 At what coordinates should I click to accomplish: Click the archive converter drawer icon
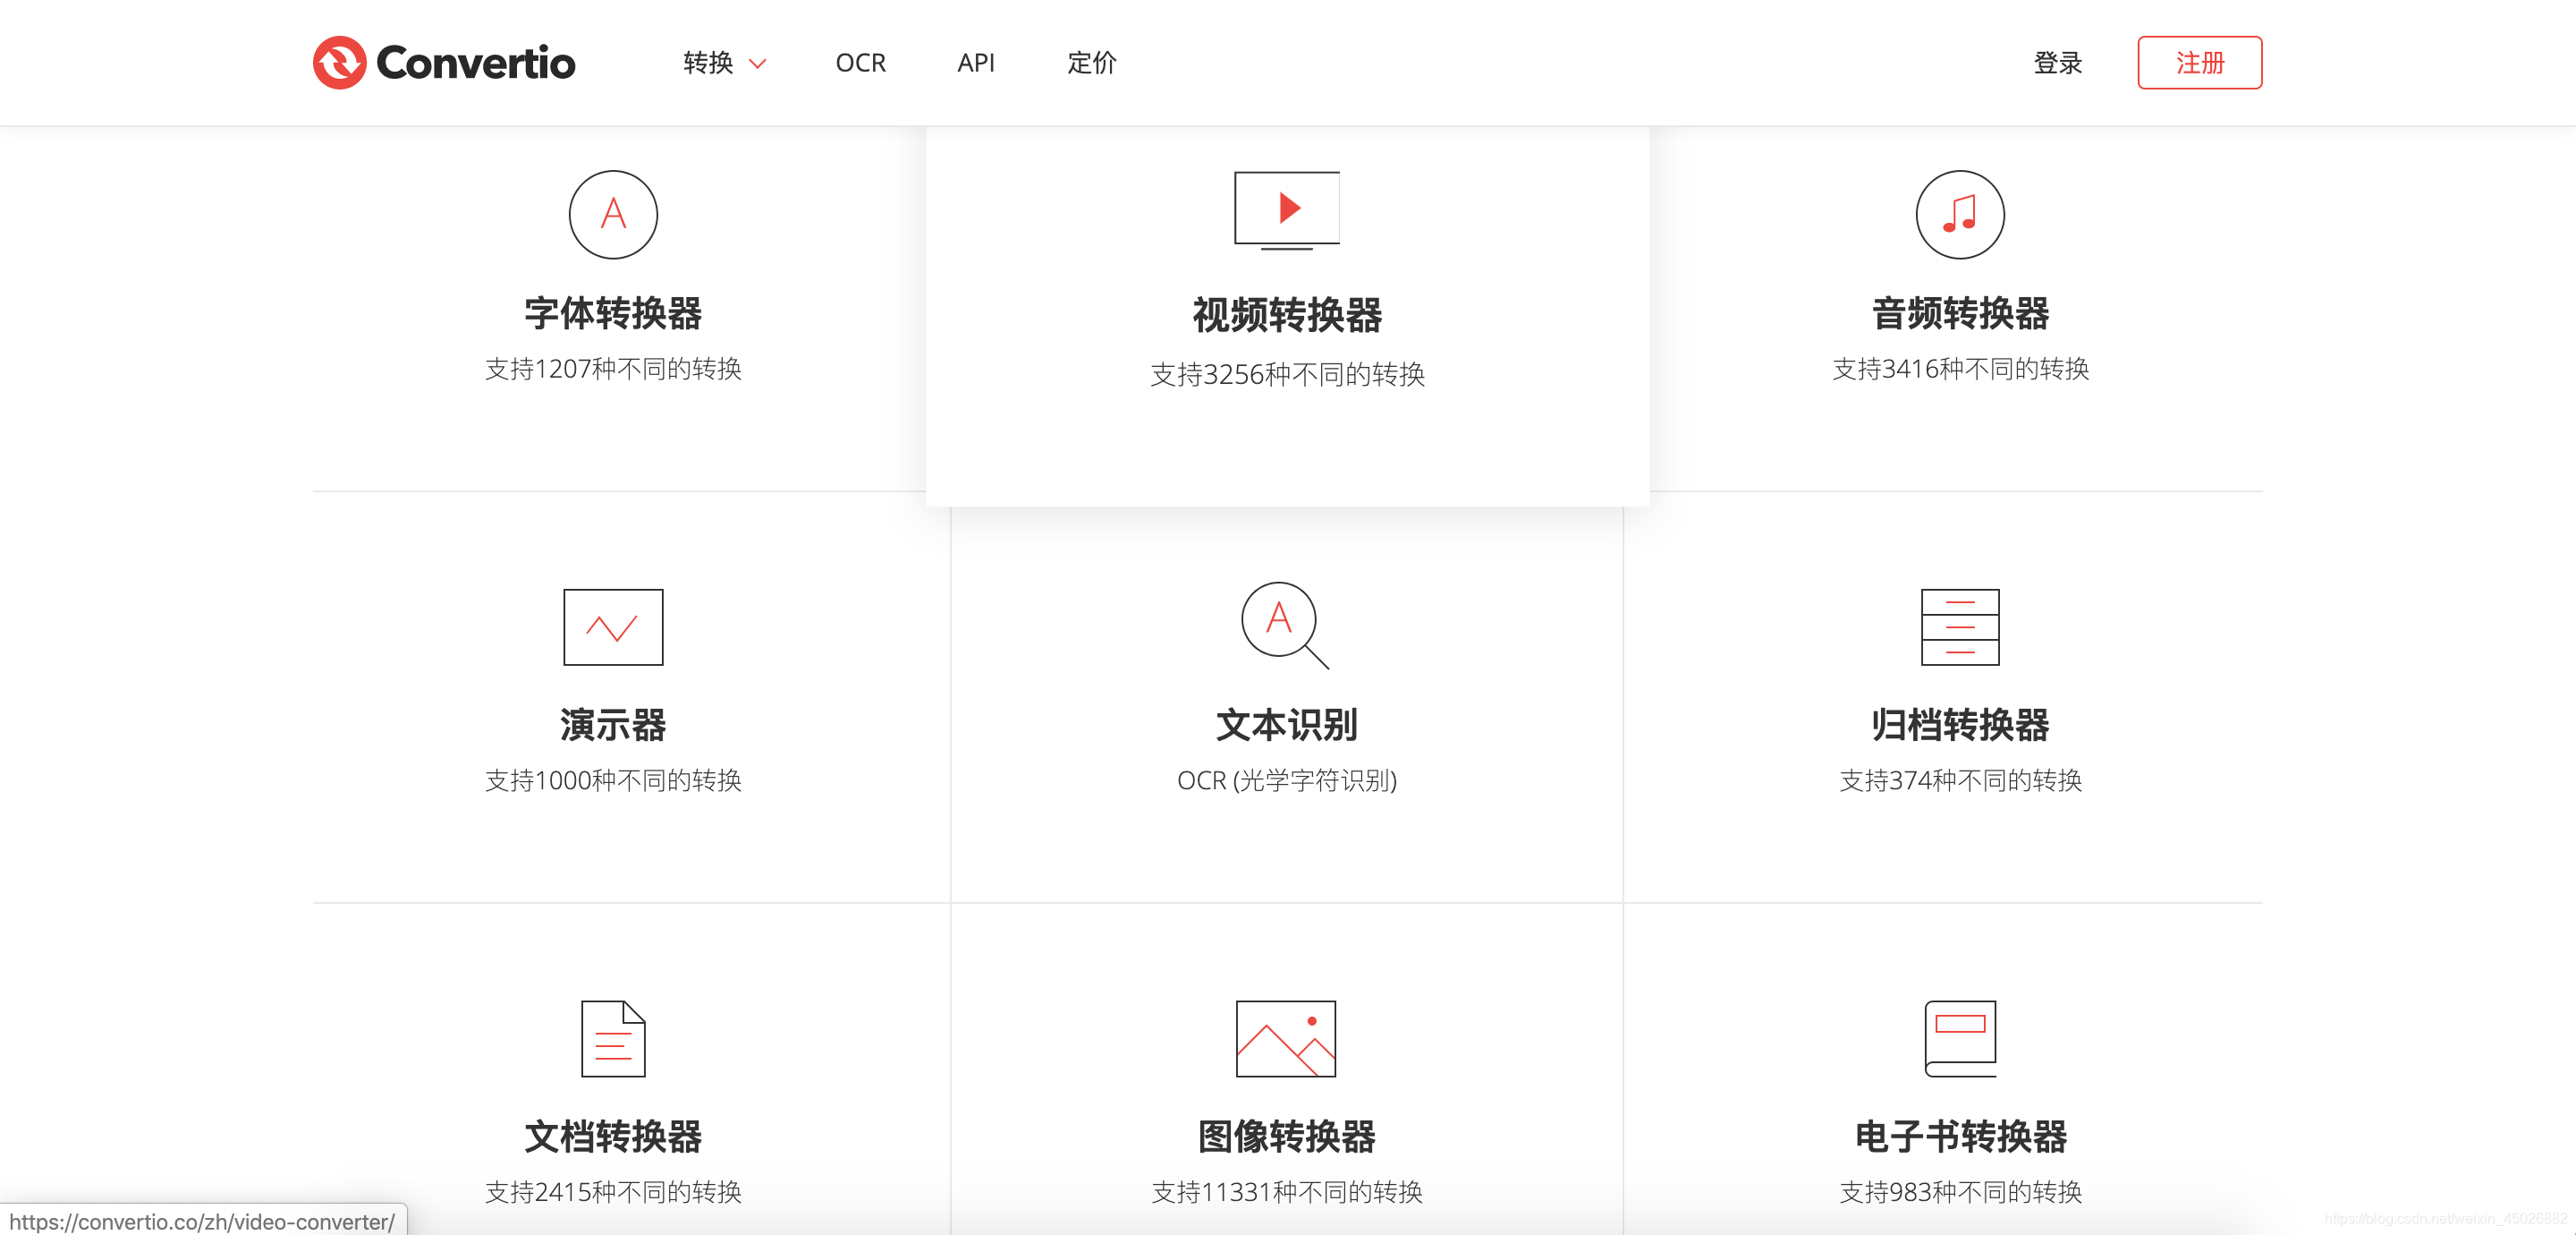(x=1959, y=627)
